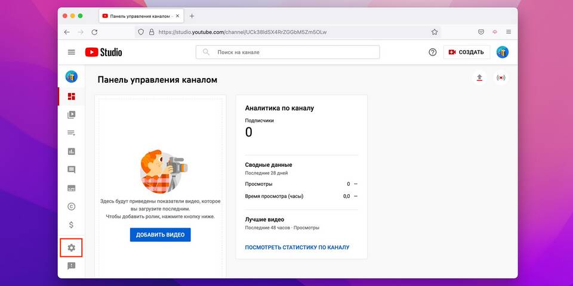Open the Comments icon in sidebar

[71, 170]
